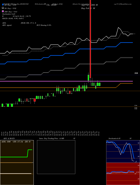This screenshot has height=185, width=140.
Task: Select the '200 Day - 9.81' legend text
Action: (11, 12)
